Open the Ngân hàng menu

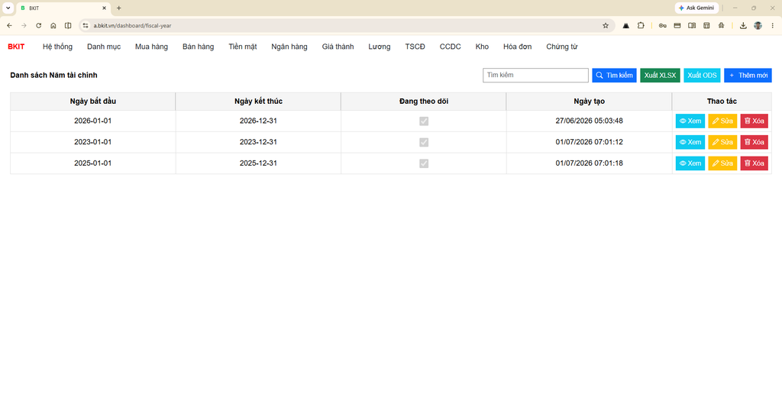pos(289,47)
